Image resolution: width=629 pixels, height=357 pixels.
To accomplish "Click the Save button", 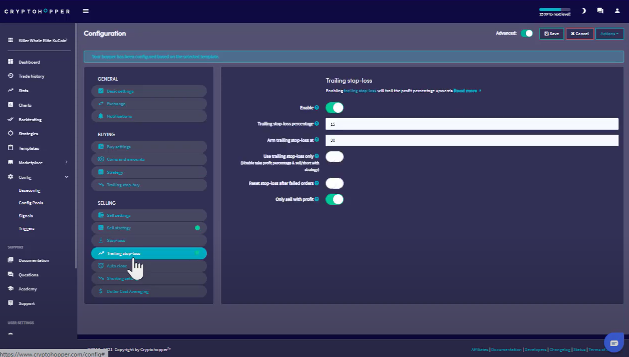I will click(x=551, y=34).
